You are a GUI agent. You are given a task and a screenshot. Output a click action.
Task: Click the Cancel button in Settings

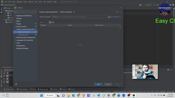pyautogui.click(x=108, y=84)
